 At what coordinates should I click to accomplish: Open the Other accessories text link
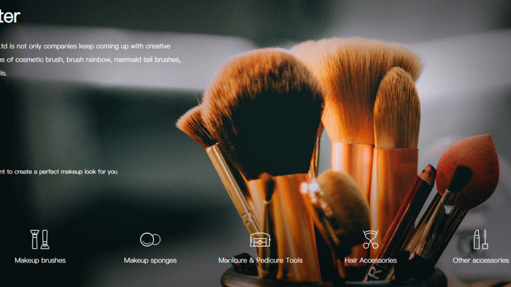pyautogui.click(x=481, y=260)
